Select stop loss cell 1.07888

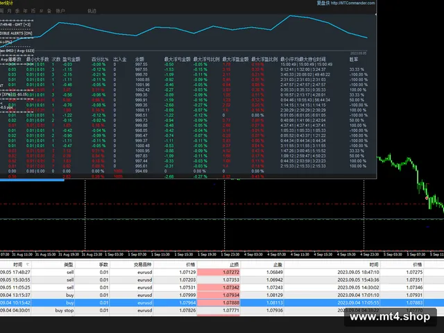click(219, 303)
